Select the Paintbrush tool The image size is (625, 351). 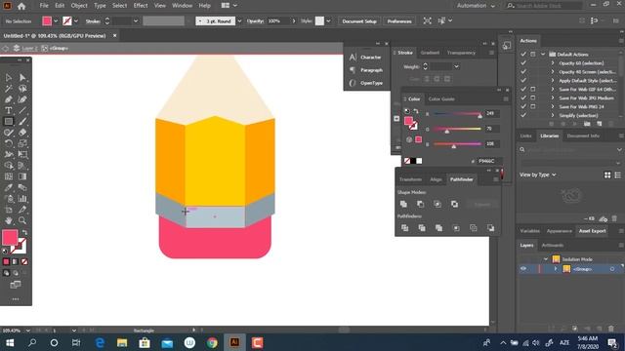[22, 121]
